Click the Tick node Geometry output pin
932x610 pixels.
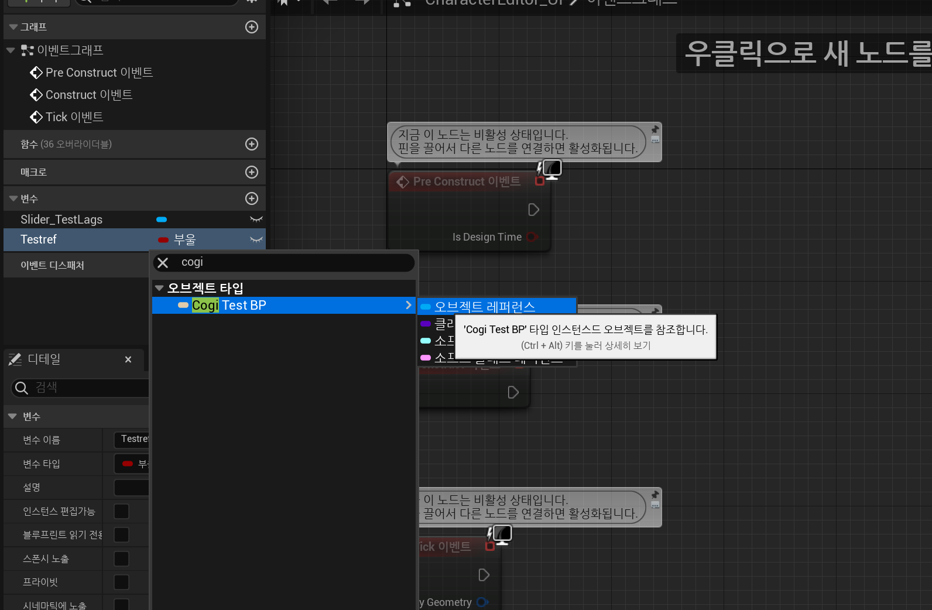pyautogui.click(x=482, y=602)
